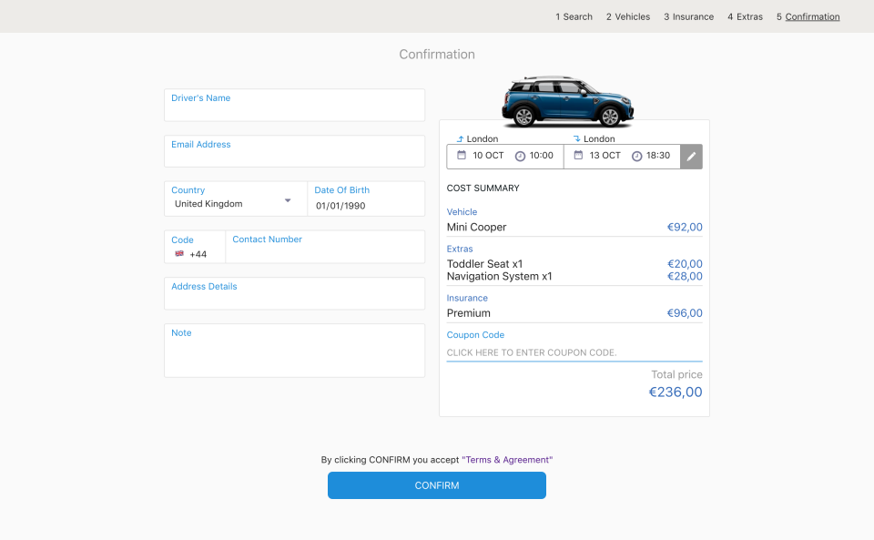Image resolution: width=874 pixels, height=540 pixels.
Task: Click the Driver's Name input field
Action: 294,105
